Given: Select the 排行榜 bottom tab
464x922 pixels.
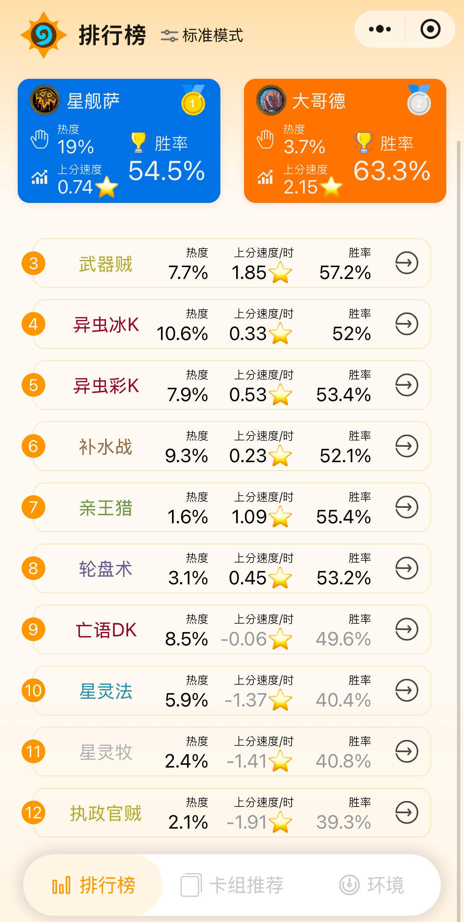Looking at the screenshot, I should [94, 885].
